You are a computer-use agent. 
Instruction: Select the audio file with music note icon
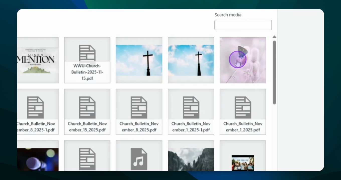[x=139, y=156]
